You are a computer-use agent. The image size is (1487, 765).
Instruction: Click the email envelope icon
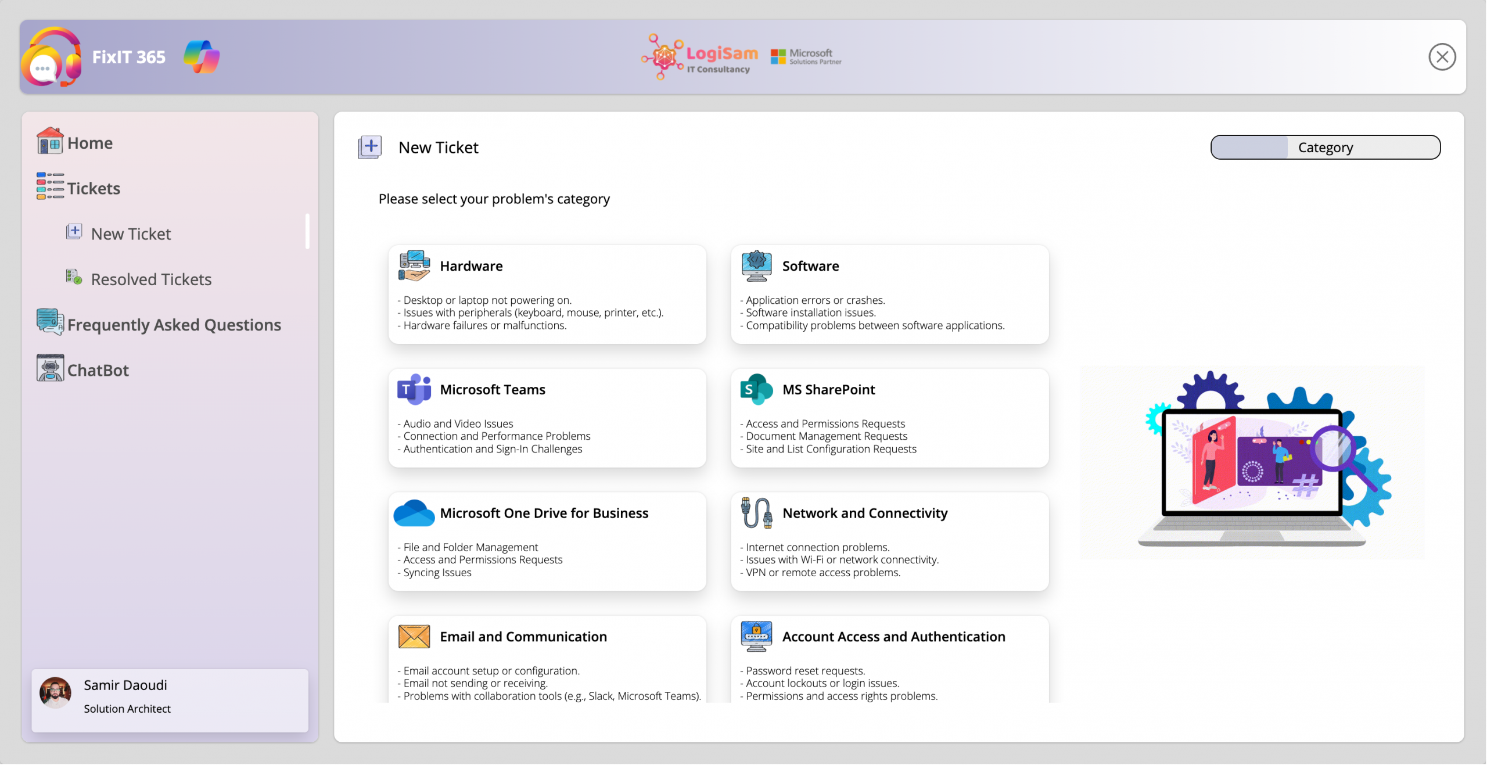click(x=414, y=637)
